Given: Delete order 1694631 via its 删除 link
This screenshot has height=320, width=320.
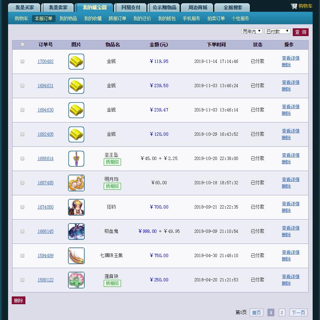Looking at the screenshot, I should coord(286,89).
